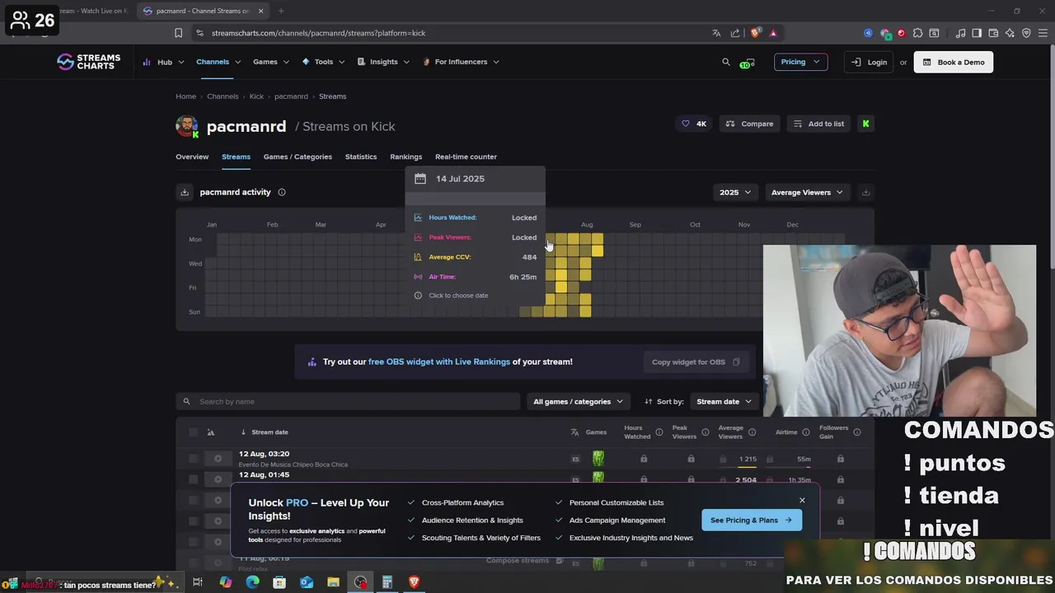
Task: Open Brave wallet icon in toolbar
Action: (x=993, y=33)
